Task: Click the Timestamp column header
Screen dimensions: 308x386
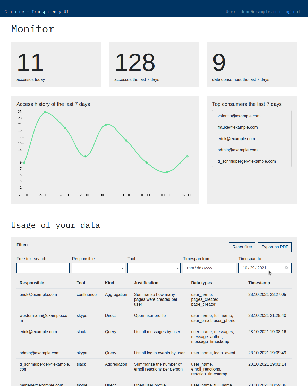Action: point(259,283)
